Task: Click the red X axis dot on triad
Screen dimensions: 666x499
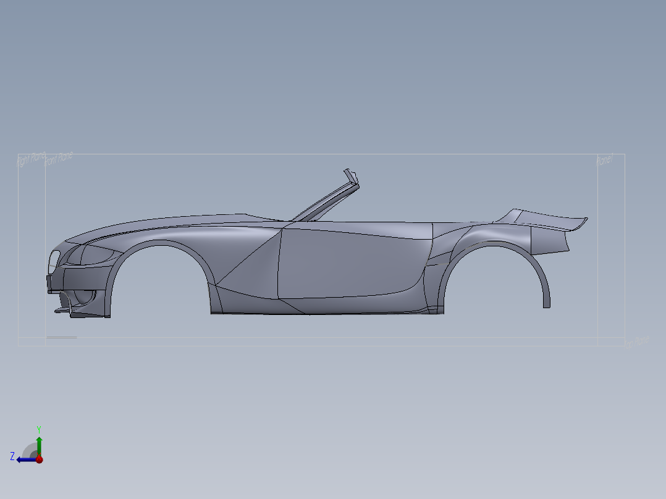Action: pos(39,459)
